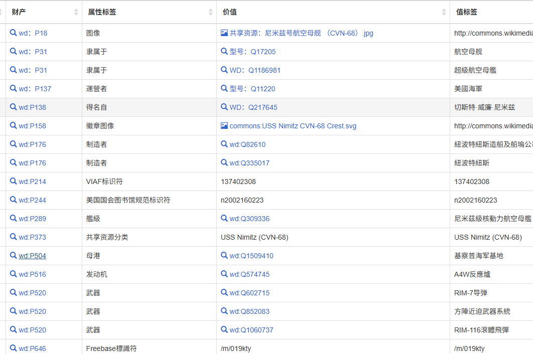Click search icon beside wd:Q335017
533x354 pixels.
click(x=224, y=162)
